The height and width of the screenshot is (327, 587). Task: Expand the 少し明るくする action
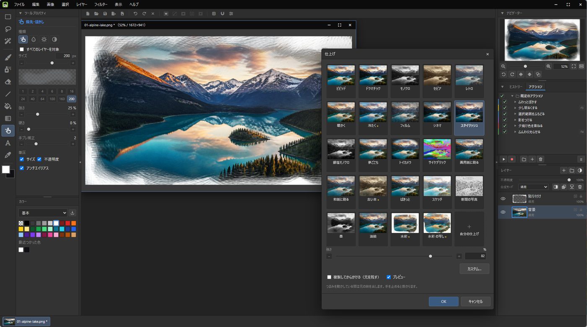point(516,108)
